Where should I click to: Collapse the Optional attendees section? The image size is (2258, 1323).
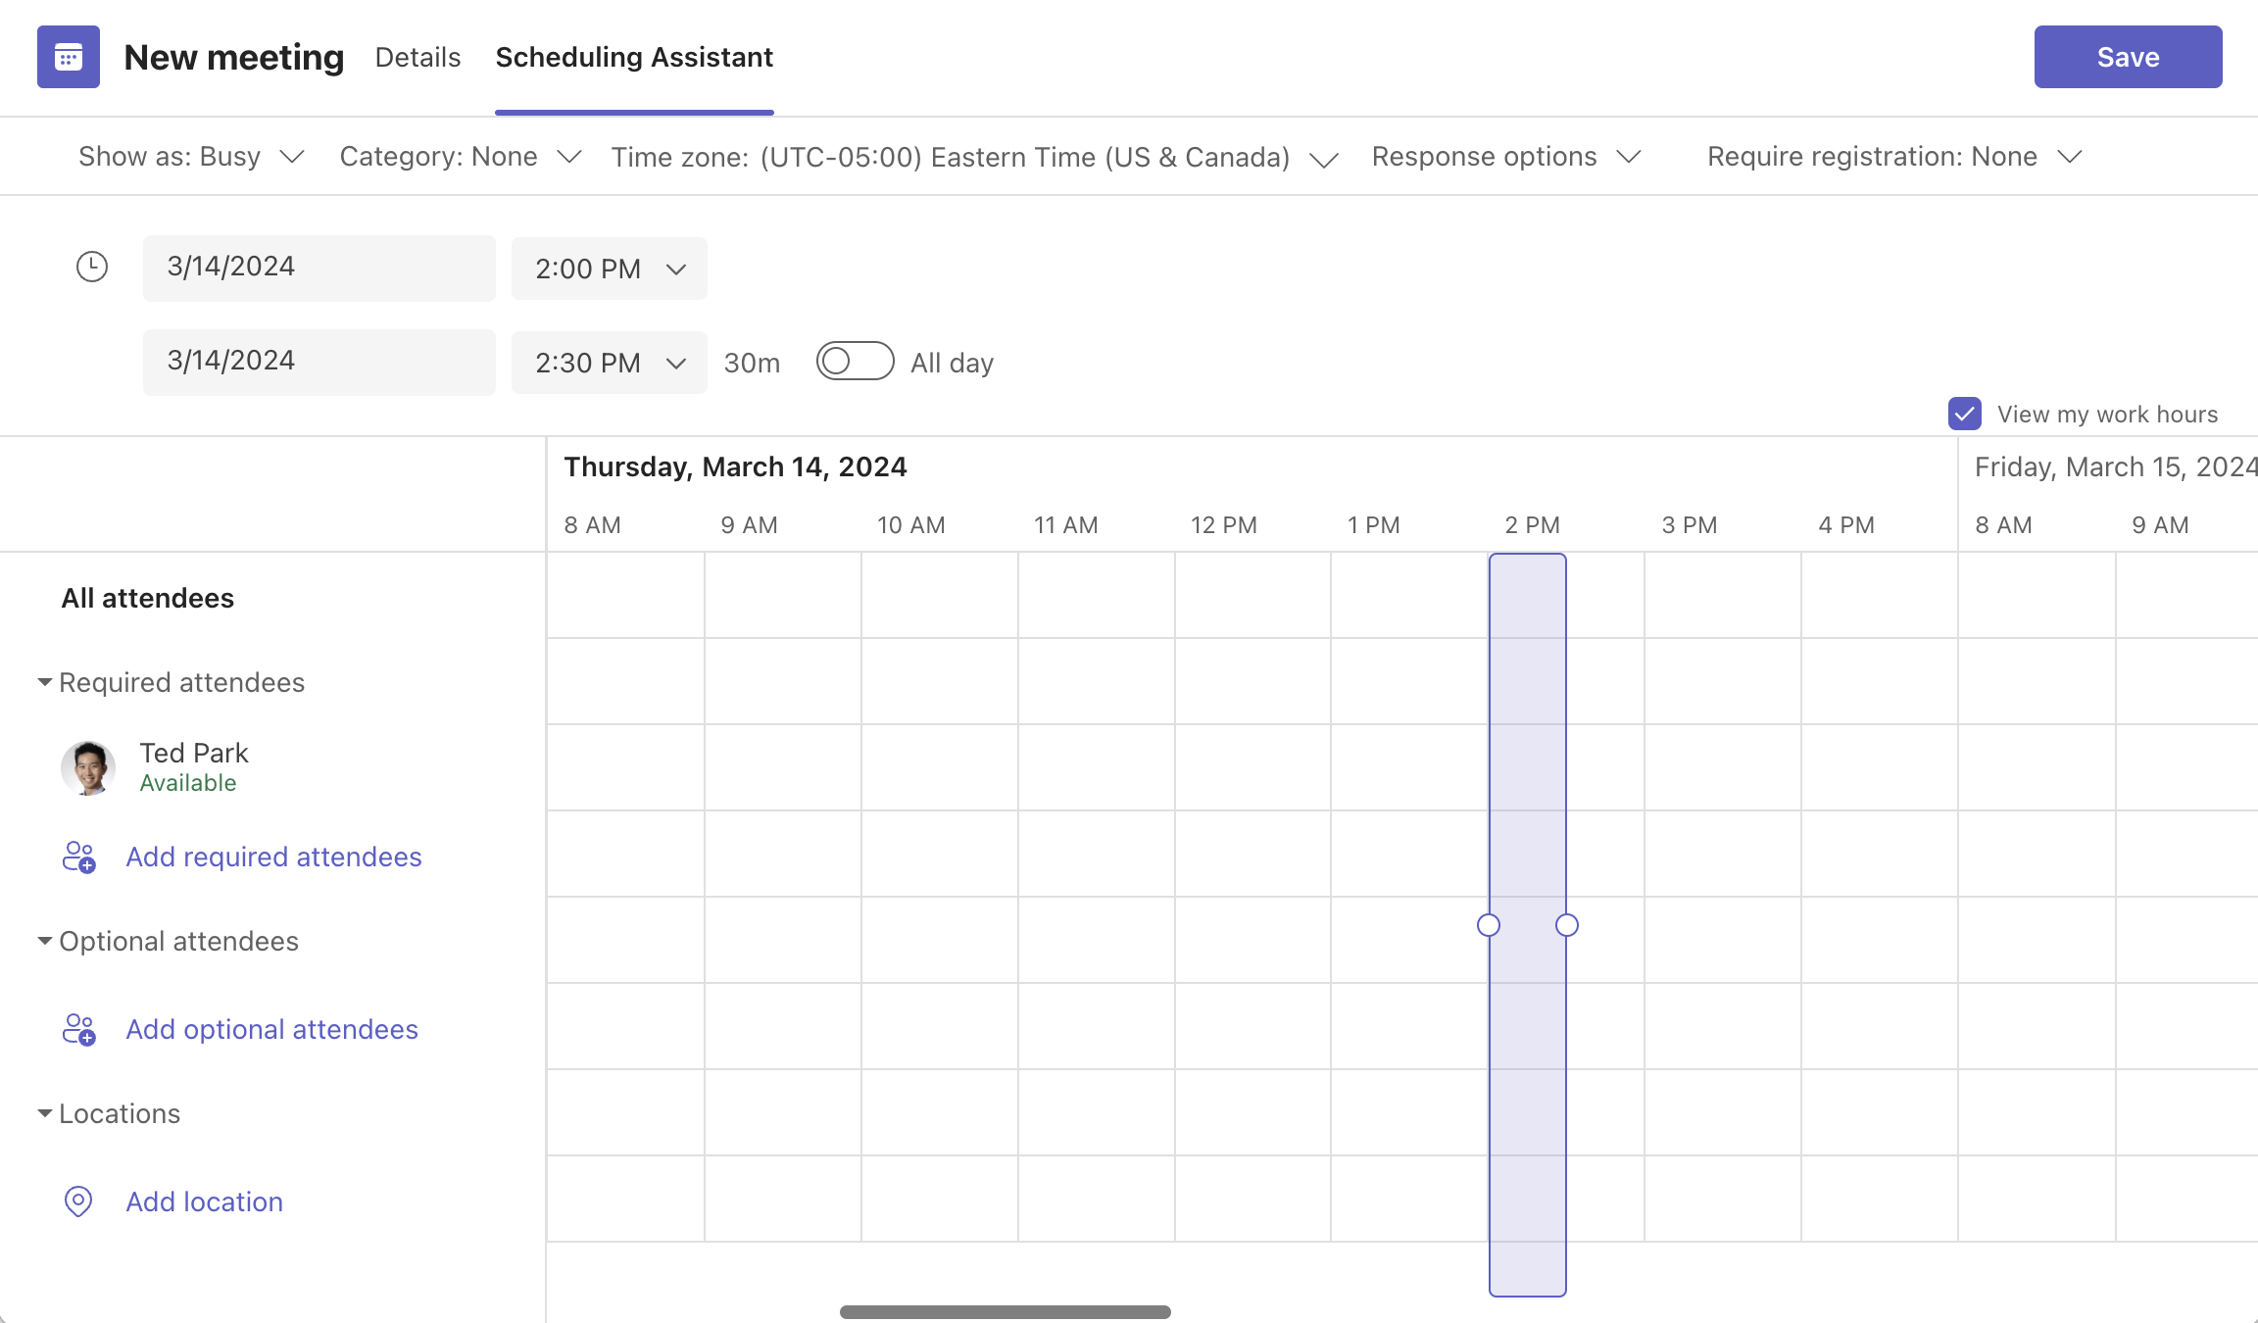(44, 940)
